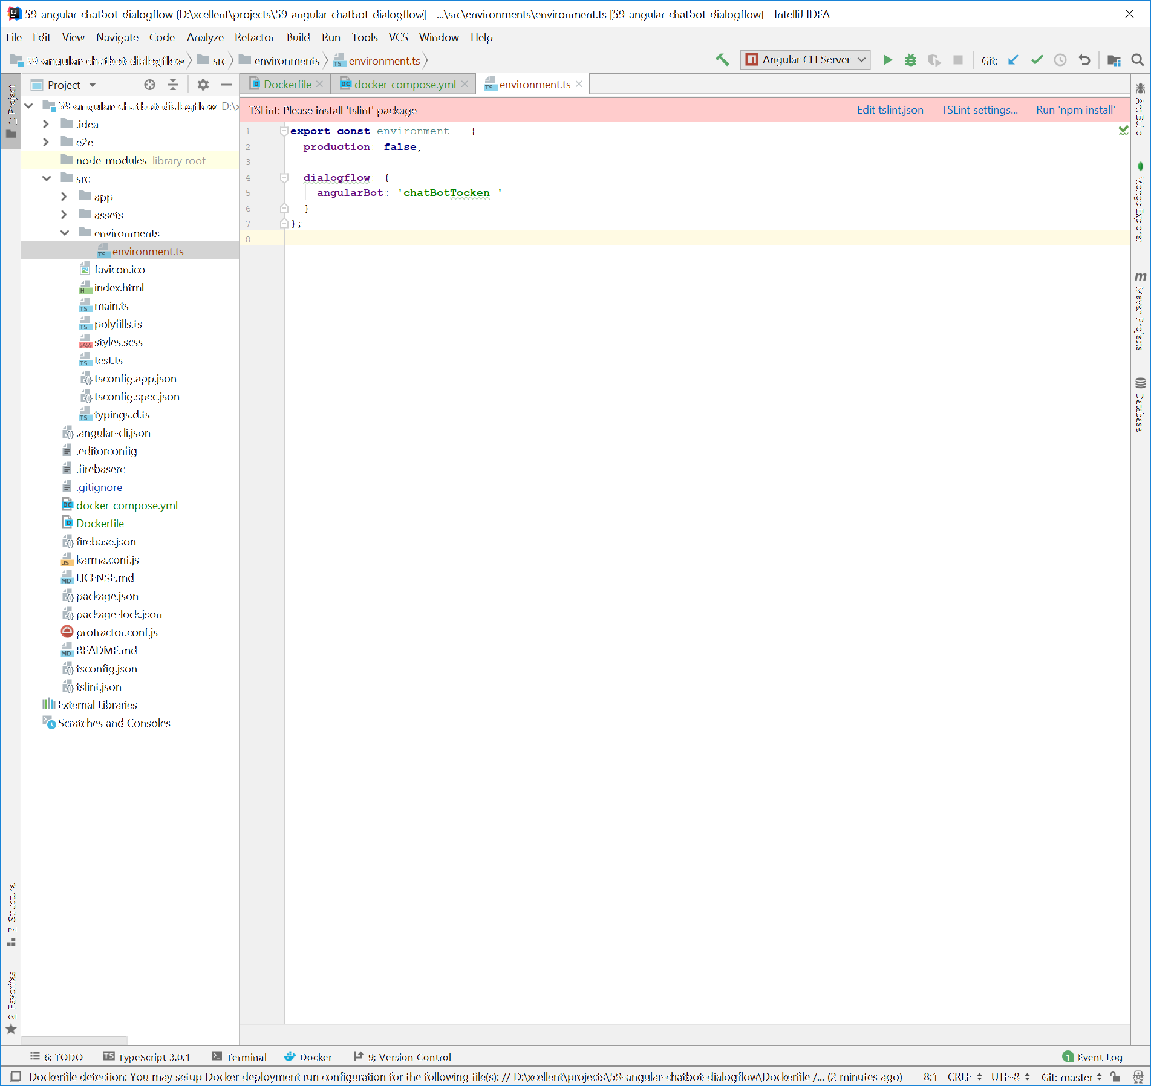
Task: Open the Docker tool window
Action: coord(308,1057)
